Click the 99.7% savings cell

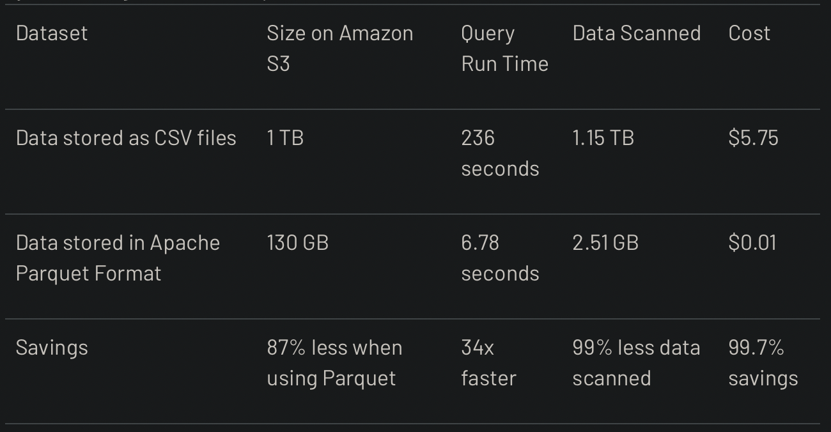[763, 363]
